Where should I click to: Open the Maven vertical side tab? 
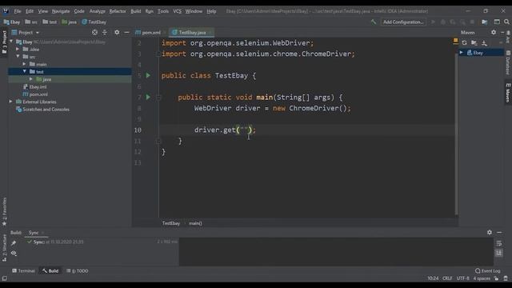pos(508,93)
